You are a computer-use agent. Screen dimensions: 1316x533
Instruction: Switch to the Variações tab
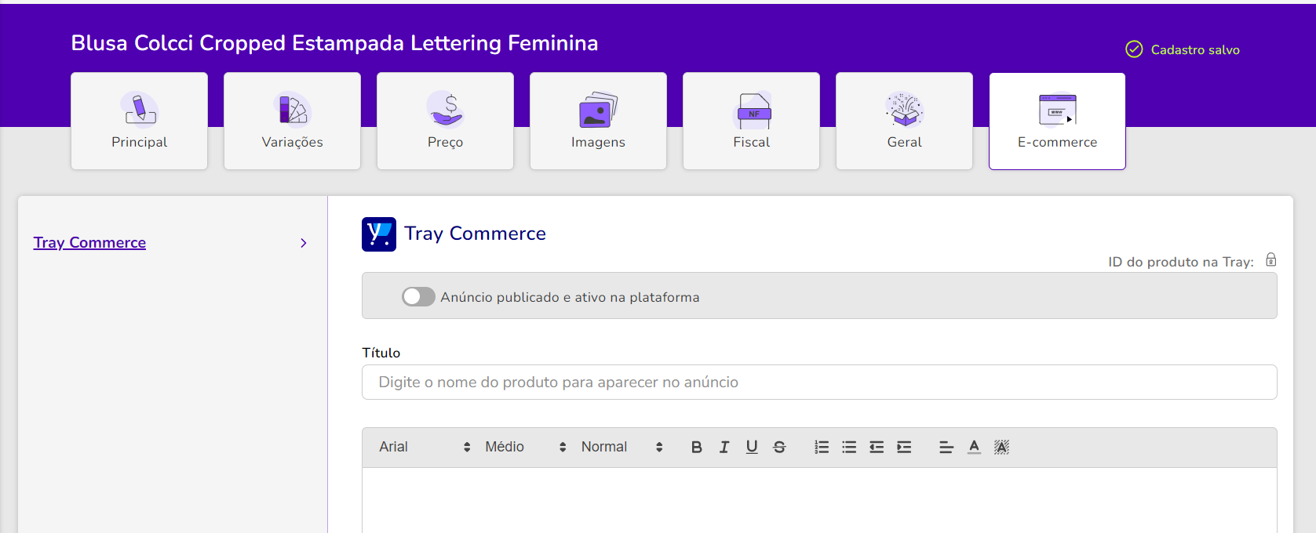(x=292, y=121)
